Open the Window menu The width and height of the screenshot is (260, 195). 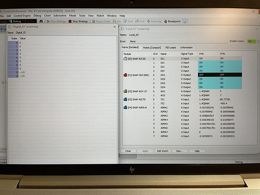click(x=112, y=16)
